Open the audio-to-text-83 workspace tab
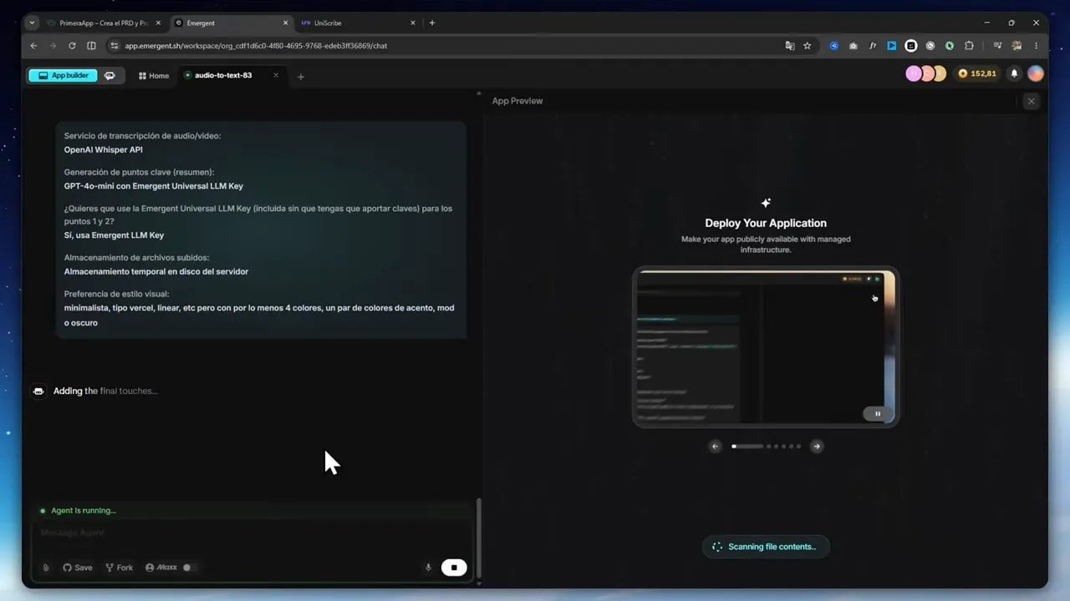Viewport: 1070px width, 601px height. click(223, 75)
